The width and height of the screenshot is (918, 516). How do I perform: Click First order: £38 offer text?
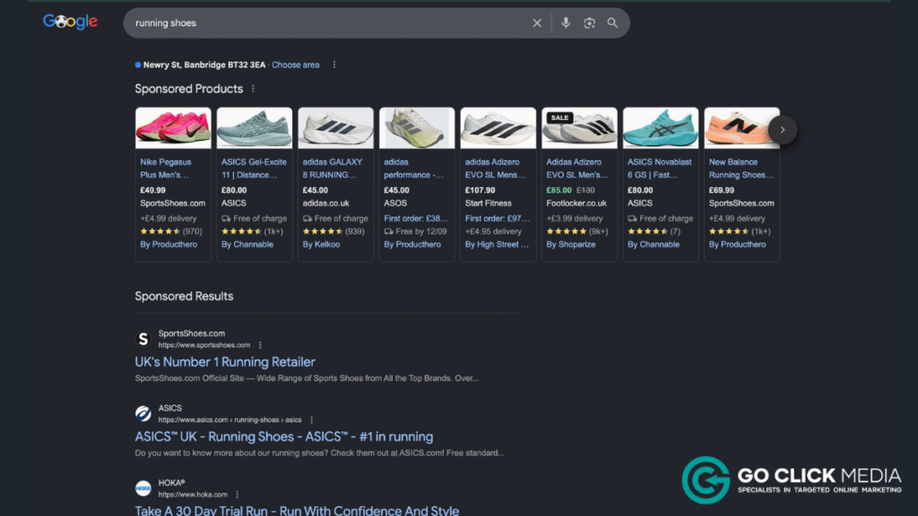coord(416,219)
